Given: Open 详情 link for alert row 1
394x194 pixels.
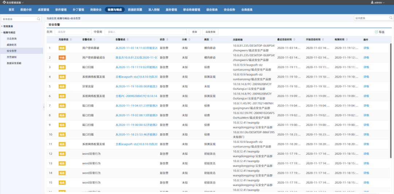Looking at the screenshot, I should point(366,48).
